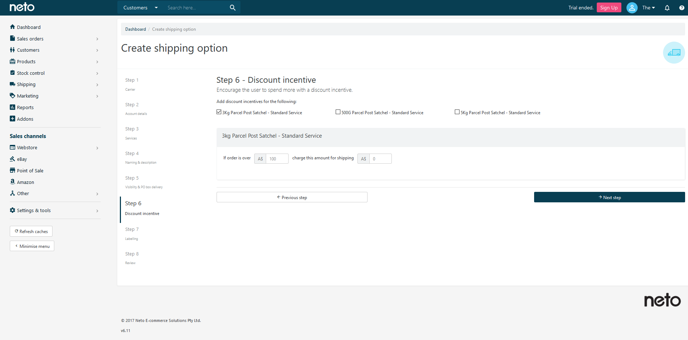Viewport: 688px width, 340px height.
Task: Expand the Shipping submenu chevron
Action: (97, 85)
